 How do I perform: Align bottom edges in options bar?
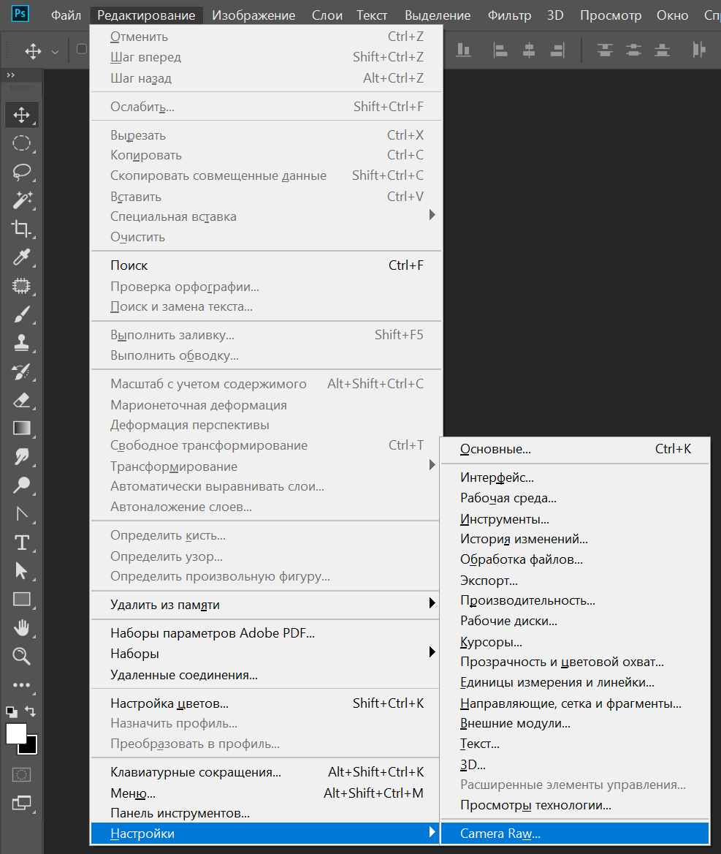(x=464, y=50)
